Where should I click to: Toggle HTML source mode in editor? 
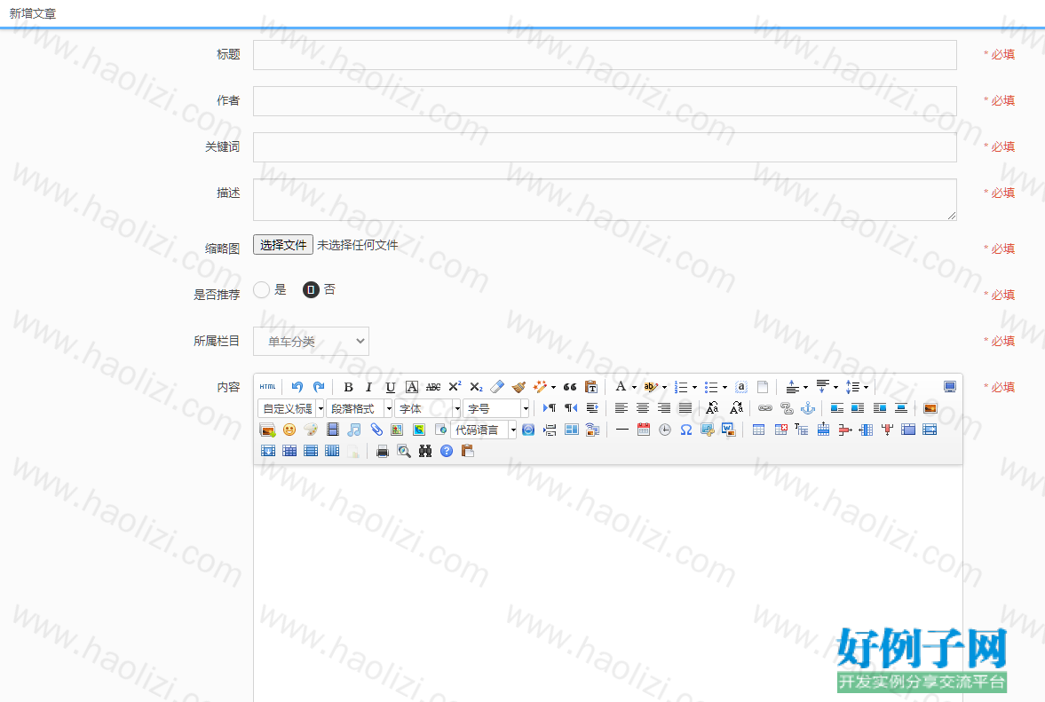[x=268, y=387]
